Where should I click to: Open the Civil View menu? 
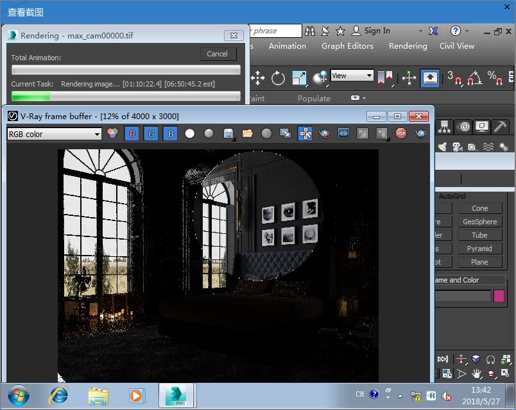(457, 46)
